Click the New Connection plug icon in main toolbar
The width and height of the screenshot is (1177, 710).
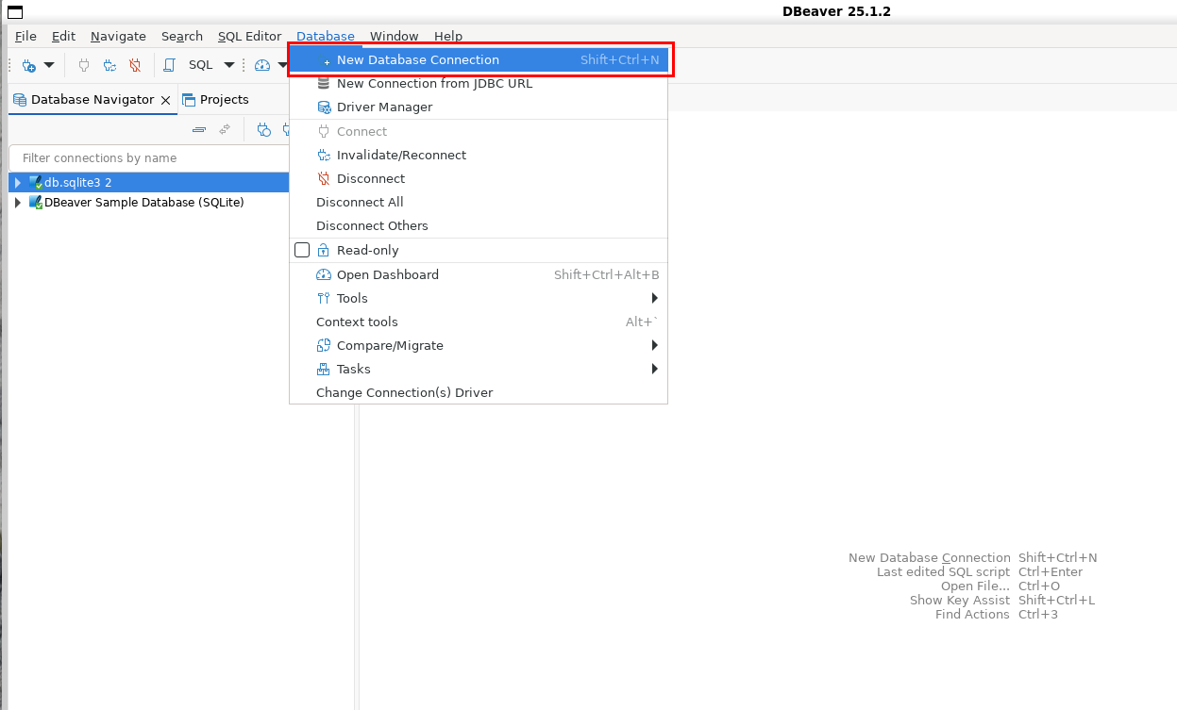pyautogui.click(x=29, y=65)
